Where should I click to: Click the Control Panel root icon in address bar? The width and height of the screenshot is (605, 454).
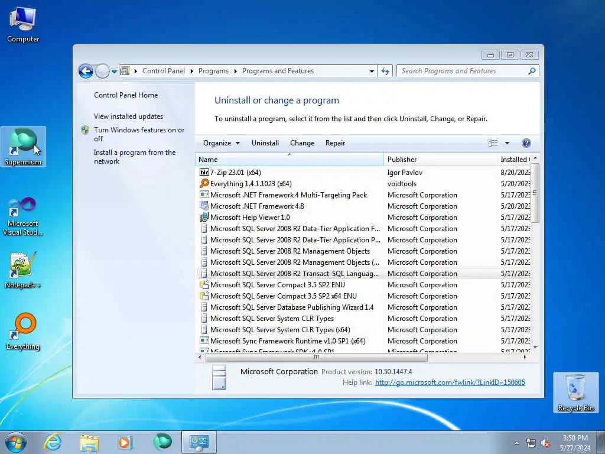click(x=125, y=71)
